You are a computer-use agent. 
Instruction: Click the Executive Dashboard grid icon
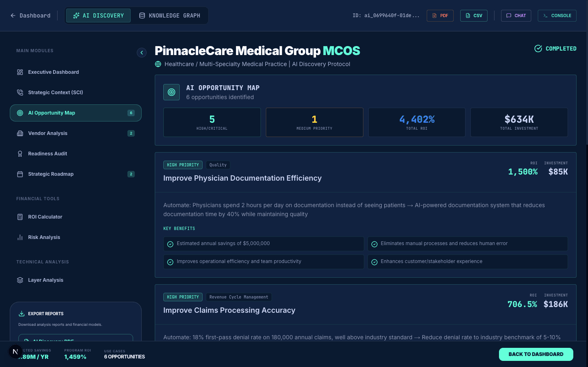click(20, 72)
